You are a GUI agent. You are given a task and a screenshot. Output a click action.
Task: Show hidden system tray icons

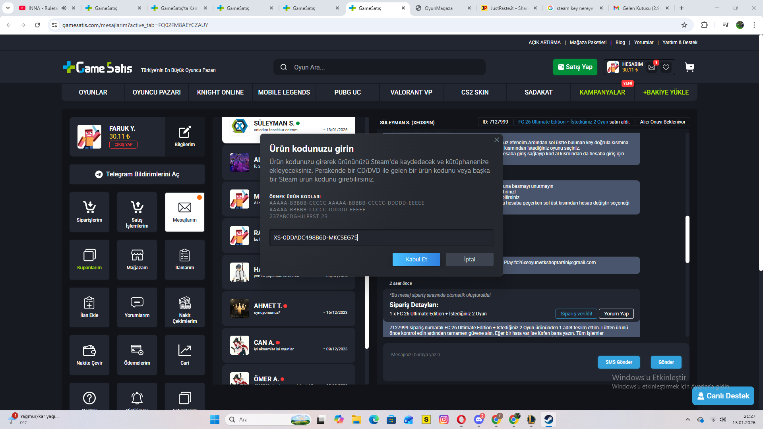pos(688,419)
